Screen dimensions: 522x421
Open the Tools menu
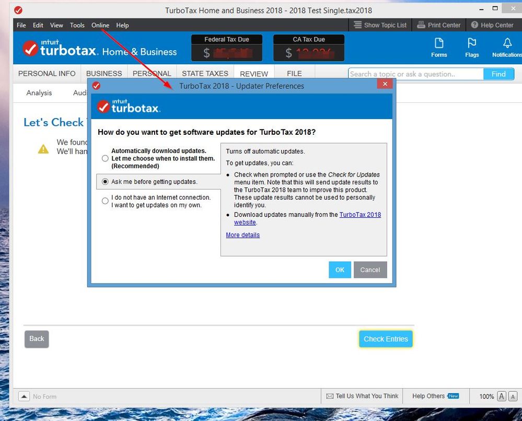77,25
